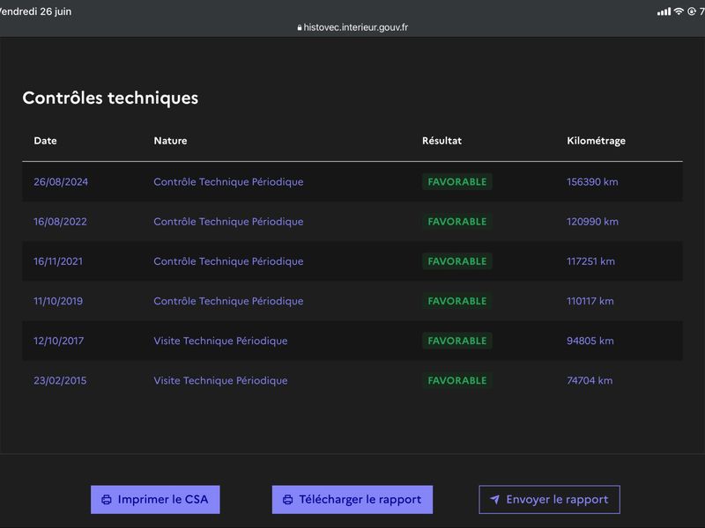This screenshot has height=528, width=705.
Task: Click the paper plane icon in Envoyer le rapport
Action: [494, 499]
